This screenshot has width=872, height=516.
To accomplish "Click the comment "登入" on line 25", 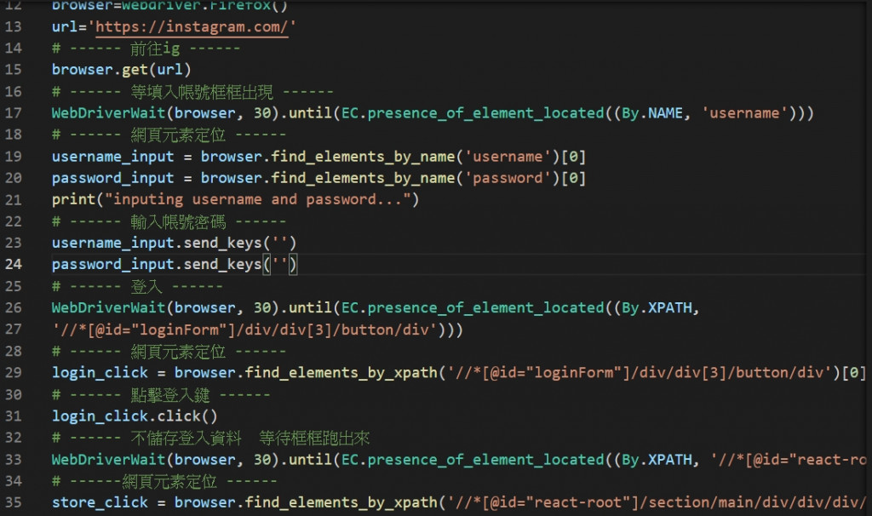I will coord(146,287).
